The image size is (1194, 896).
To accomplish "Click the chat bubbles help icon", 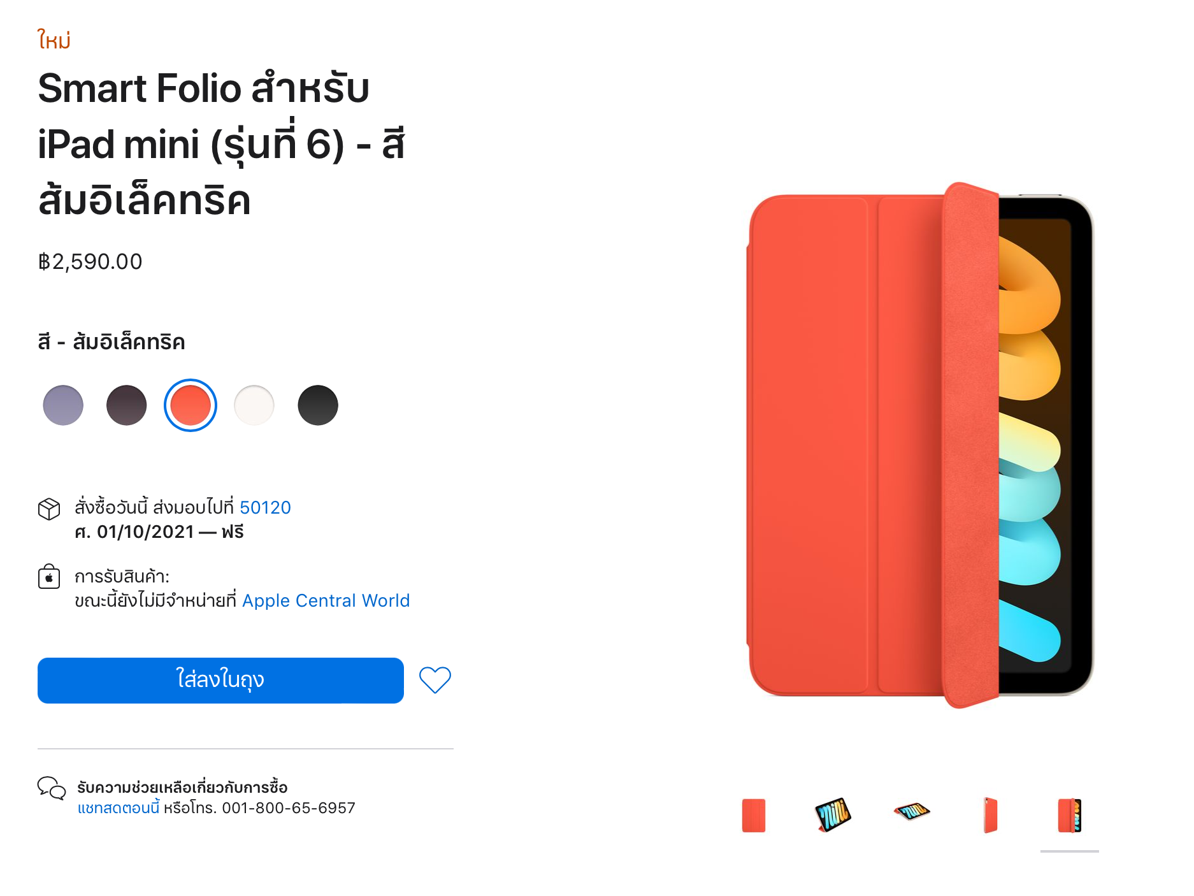I will pyautogui.click(x=52, y=788).
